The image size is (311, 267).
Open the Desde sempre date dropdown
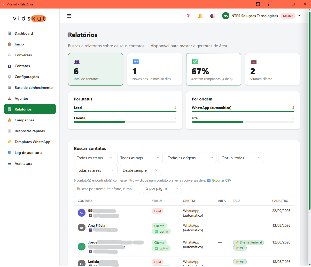pos(140,170)
